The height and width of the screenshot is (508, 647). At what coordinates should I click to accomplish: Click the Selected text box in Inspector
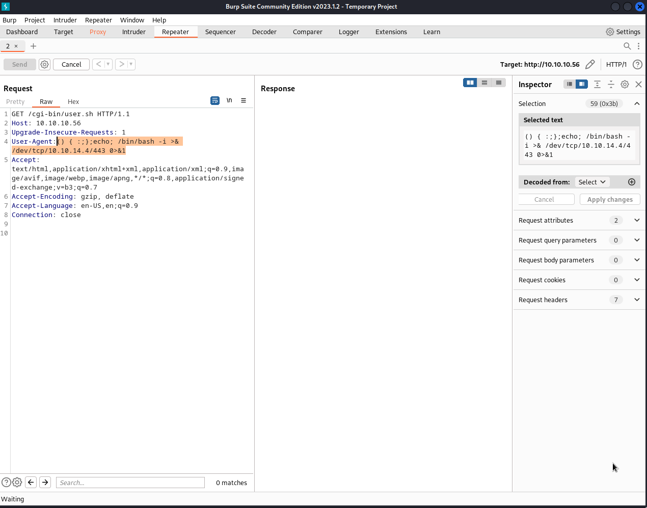tap(579, 145)
